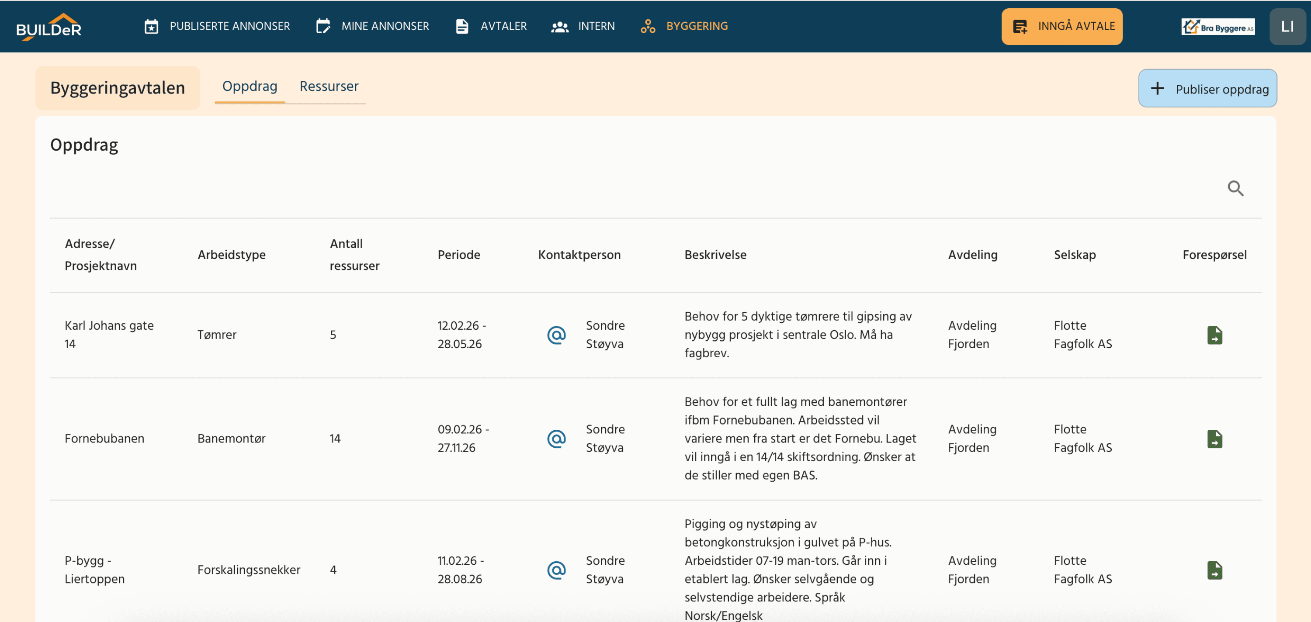Click the BUILDeR logo
The width and height of the screenshot is (1311, 622).
pyautogui.click(x=49, y=27)
